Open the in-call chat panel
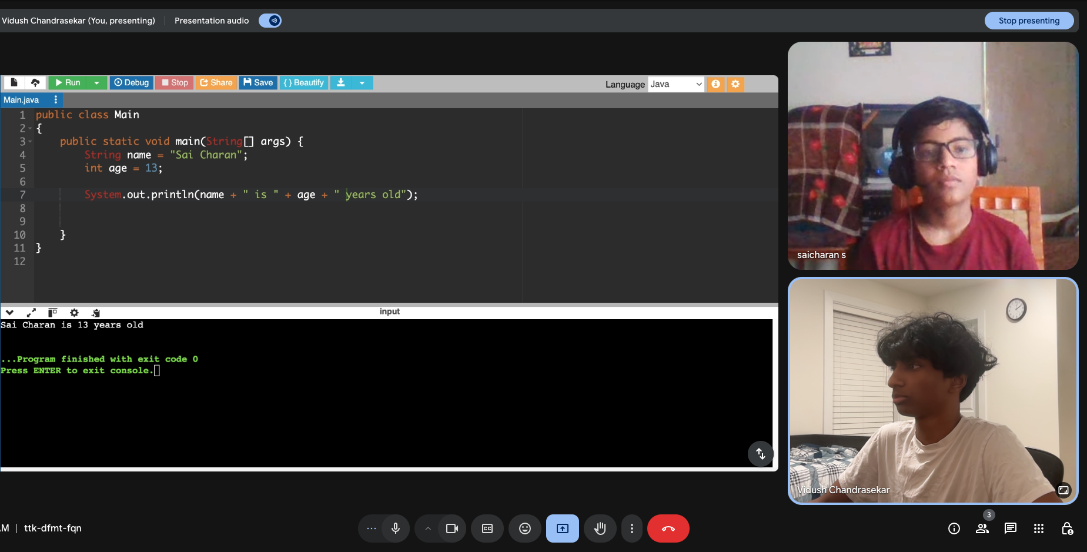Viewport: 1087px width, 552px height. (1011, 528)
